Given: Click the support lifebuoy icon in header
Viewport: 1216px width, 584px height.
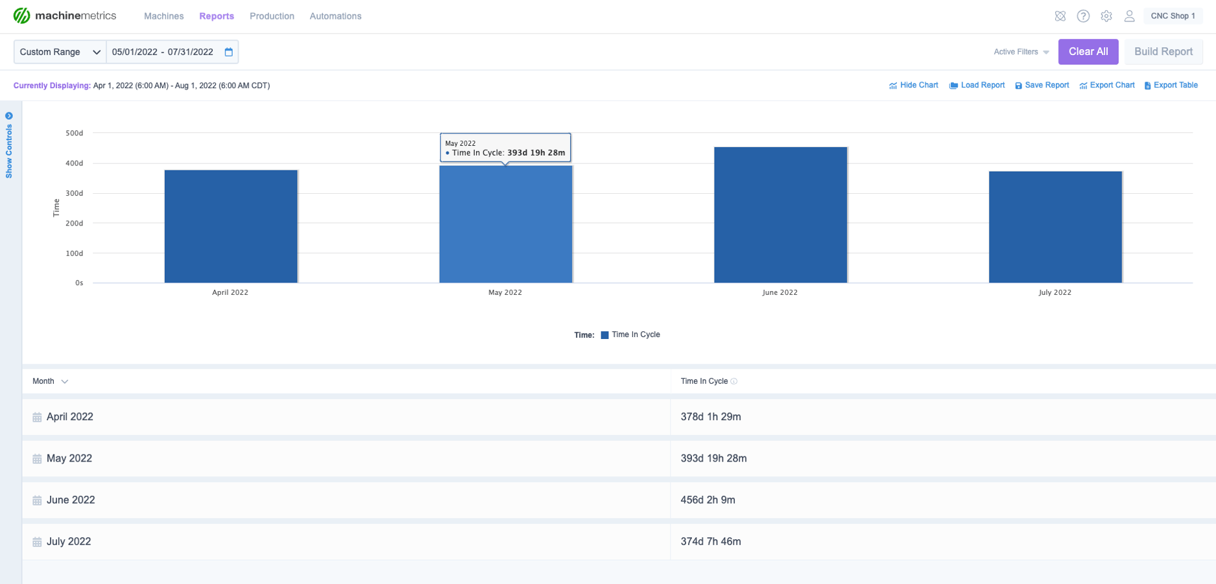Looking at the screenshot, I should coord(1060,16).
